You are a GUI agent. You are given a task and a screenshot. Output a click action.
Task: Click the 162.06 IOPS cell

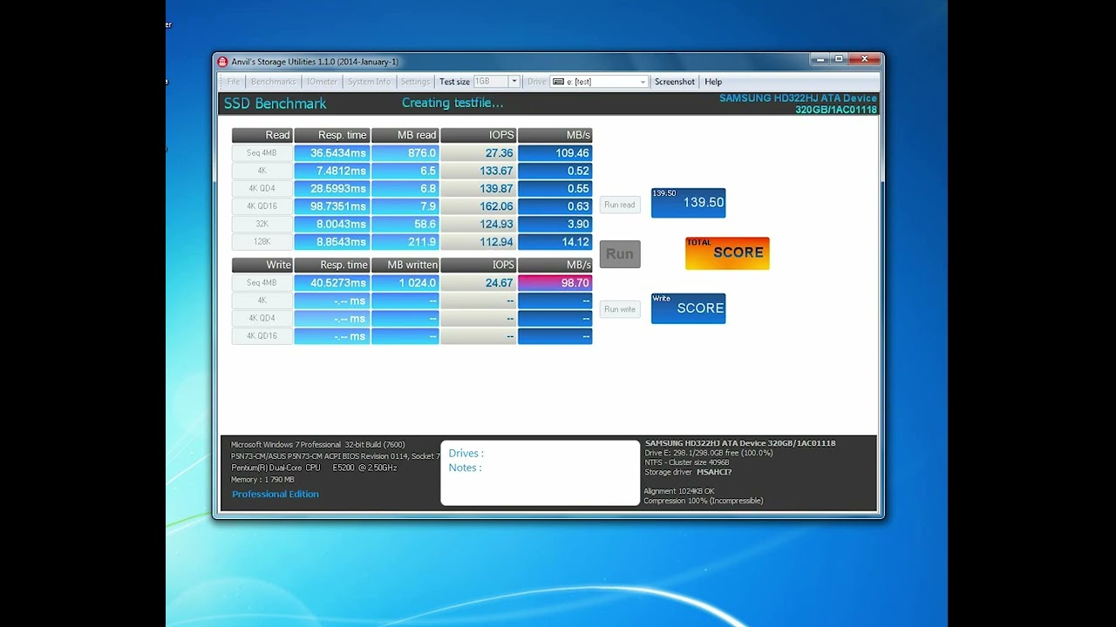[479, 206]
